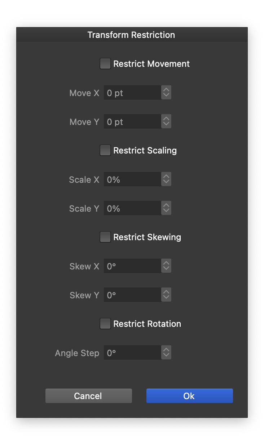
Task: Focus the Move Y value field
Action: click(x=132, y=122)
